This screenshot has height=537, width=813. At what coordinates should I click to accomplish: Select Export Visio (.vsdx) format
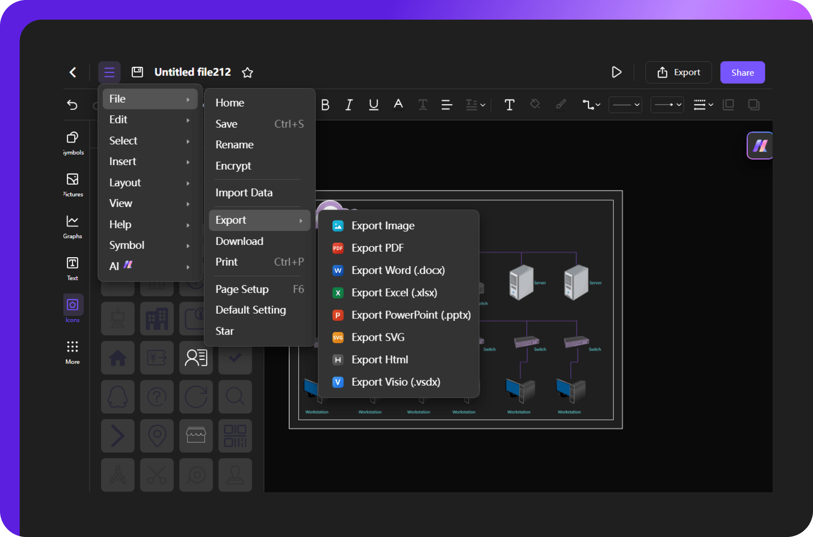pos(396,382)
